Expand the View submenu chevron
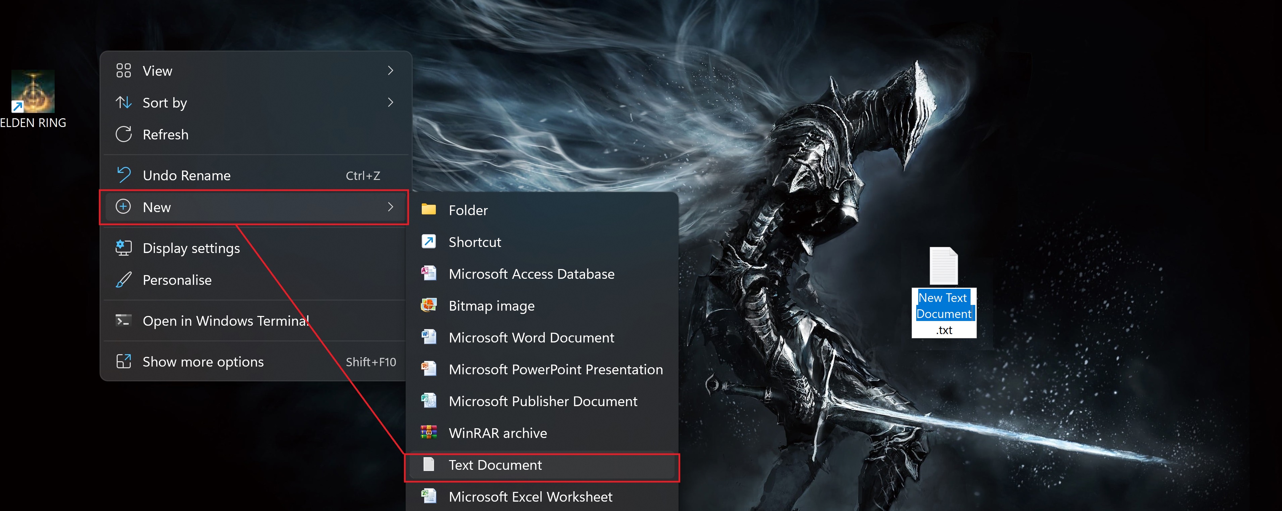 [391, 71]
